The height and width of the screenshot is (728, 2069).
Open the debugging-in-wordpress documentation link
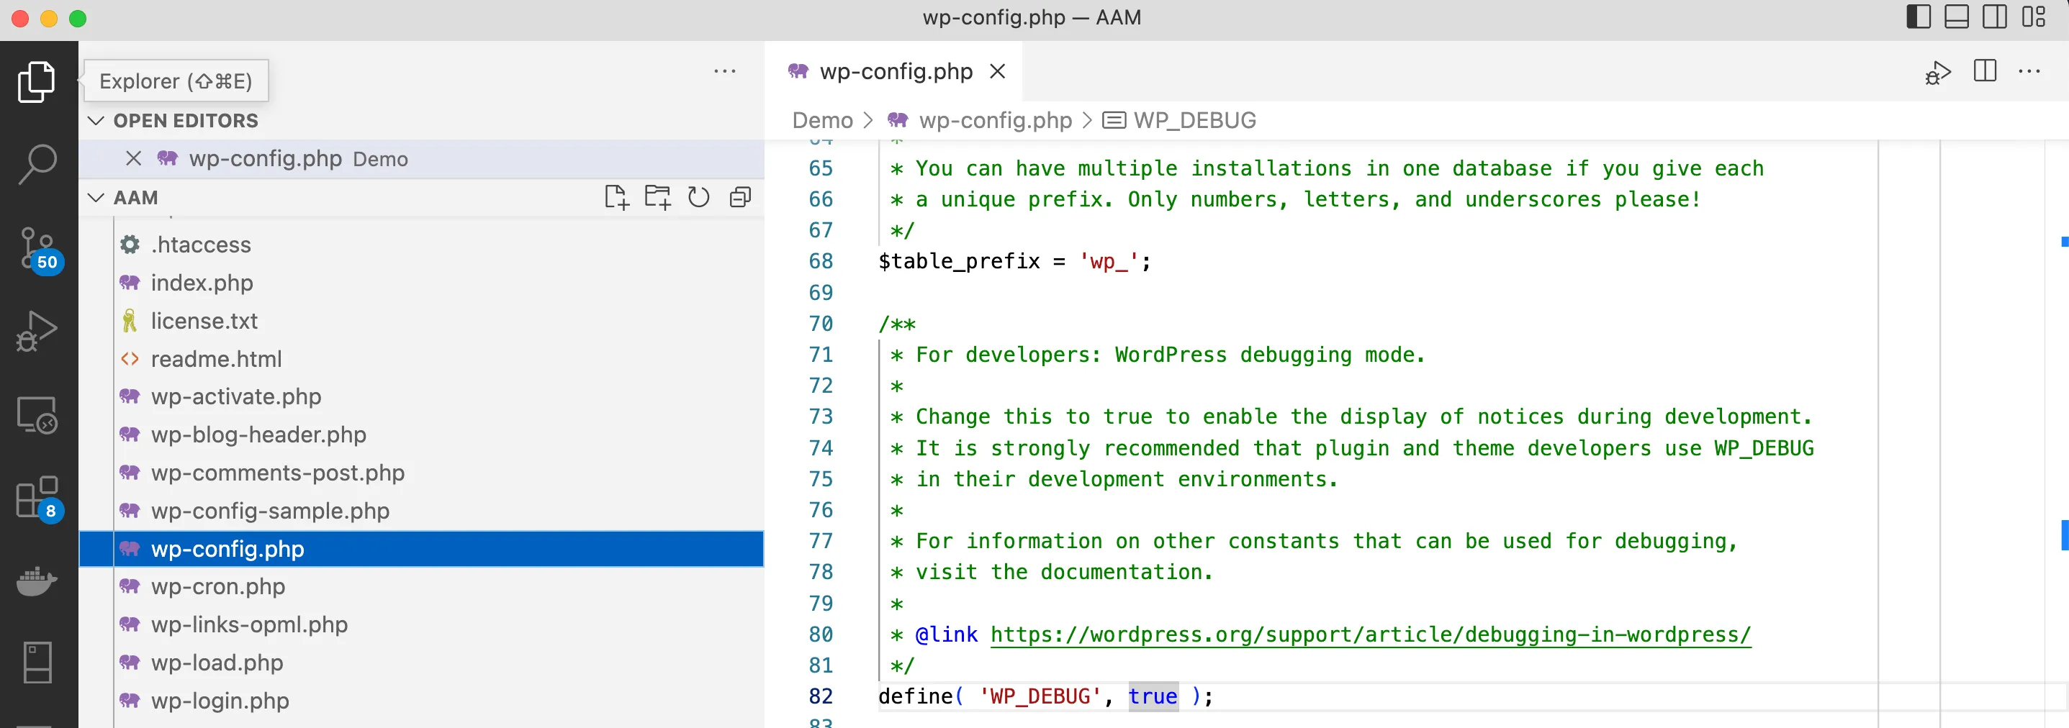coord(1370,634)
